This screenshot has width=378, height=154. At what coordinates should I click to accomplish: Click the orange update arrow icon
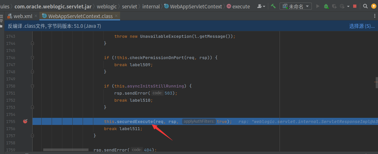pyautogui.click(x=374, y=6)
